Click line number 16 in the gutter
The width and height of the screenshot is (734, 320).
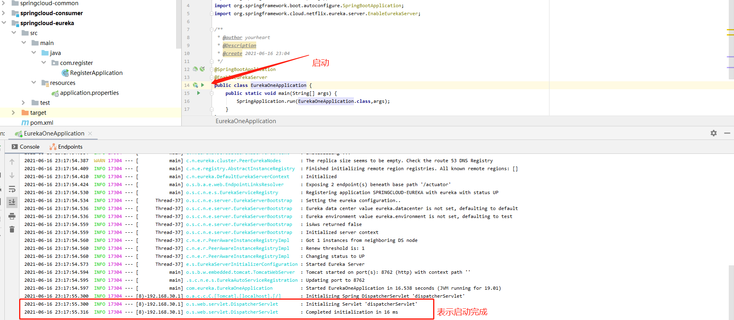coord(187,101)
